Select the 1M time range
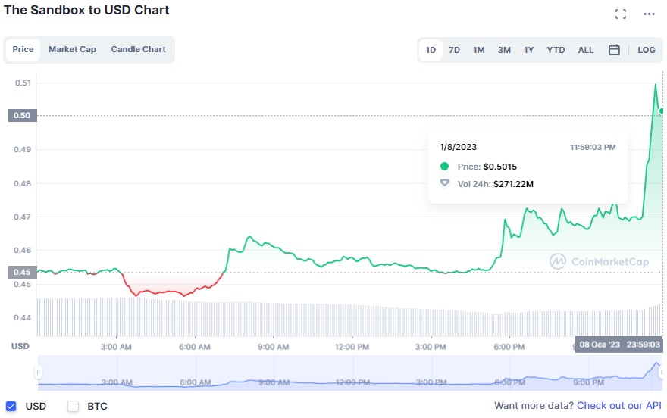The image size is (667, 418). tap(479, 50)
